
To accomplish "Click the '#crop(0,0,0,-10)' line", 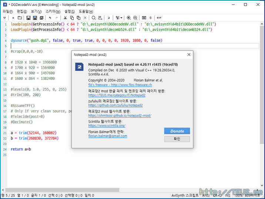I will coord(27,51).
